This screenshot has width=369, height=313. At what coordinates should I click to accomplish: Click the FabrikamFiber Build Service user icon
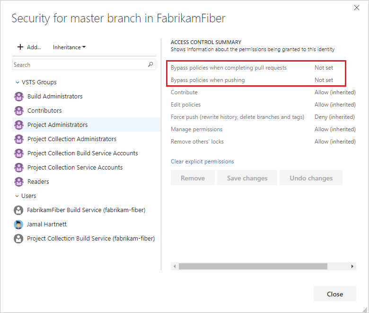coord(19,210)
